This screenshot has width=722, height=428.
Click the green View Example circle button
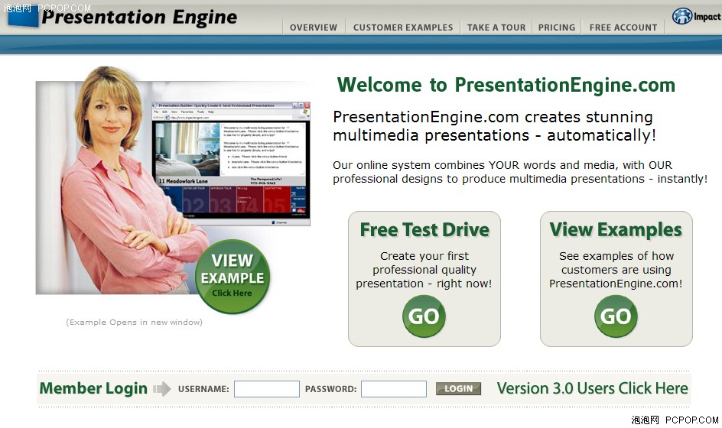click(x=233, y=277)
